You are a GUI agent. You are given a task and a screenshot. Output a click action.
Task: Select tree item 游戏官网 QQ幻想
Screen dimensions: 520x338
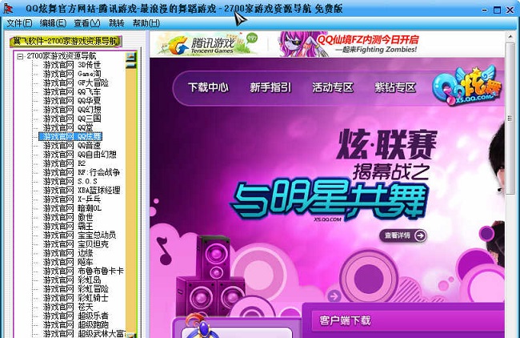(x=72, y=110)
